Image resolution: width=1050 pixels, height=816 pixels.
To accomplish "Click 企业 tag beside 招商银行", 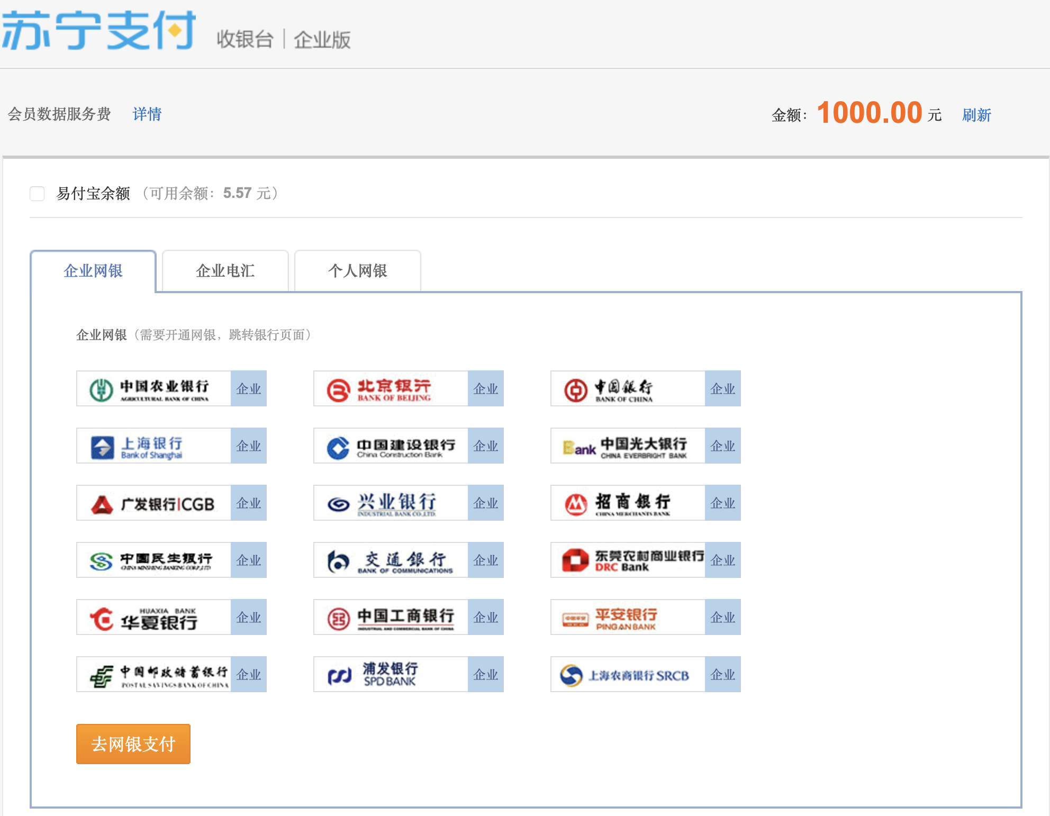I will (x=723, y=503).
